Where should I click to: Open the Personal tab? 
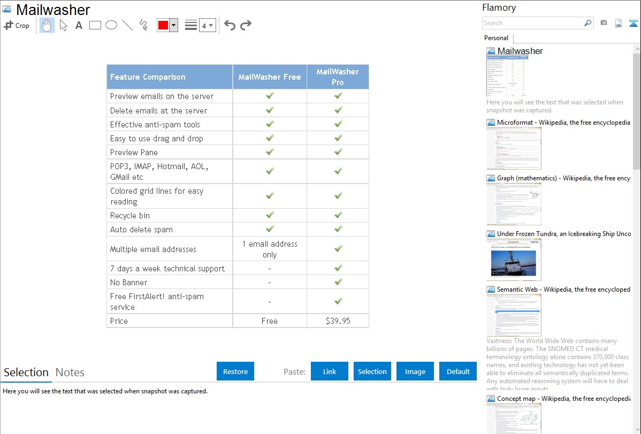point(496,38)
